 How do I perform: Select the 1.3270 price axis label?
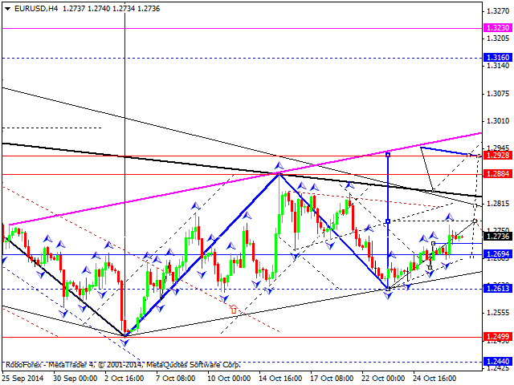tap(498, 10)
